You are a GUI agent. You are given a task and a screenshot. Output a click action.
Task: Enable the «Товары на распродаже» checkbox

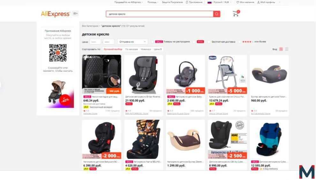pyautogui.click(x=152, y=42)
